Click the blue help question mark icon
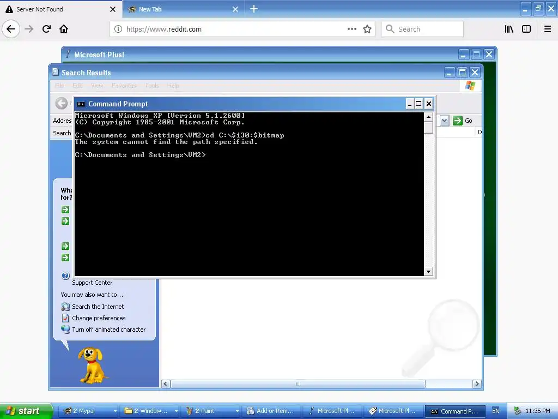558x419 pixels. 65,276
